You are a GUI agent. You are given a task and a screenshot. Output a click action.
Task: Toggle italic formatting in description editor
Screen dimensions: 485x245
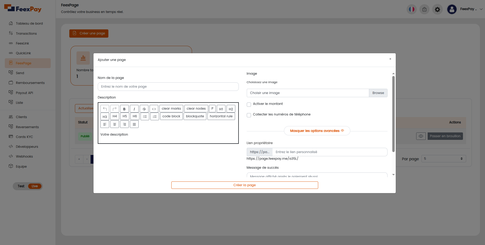(x=134, y=109)
